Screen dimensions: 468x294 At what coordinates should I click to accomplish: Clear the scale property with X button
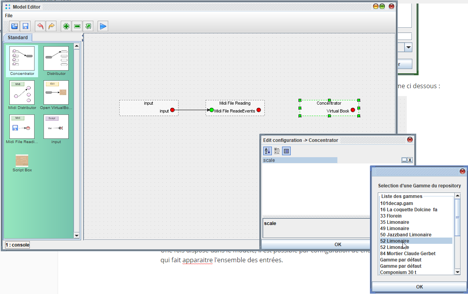point(410,160)
